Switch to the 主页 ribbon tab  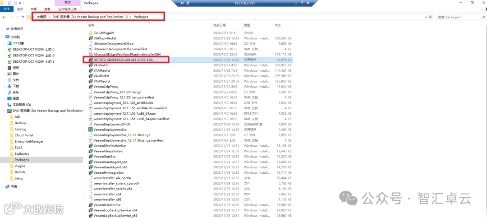20,9
